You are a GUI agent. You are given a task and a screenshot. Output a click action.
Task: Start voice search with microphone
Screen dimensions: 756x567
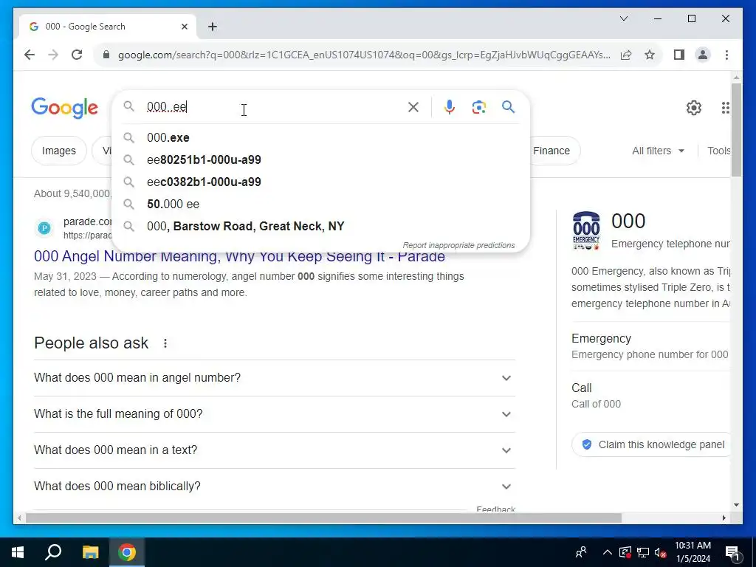pos(450,107)
